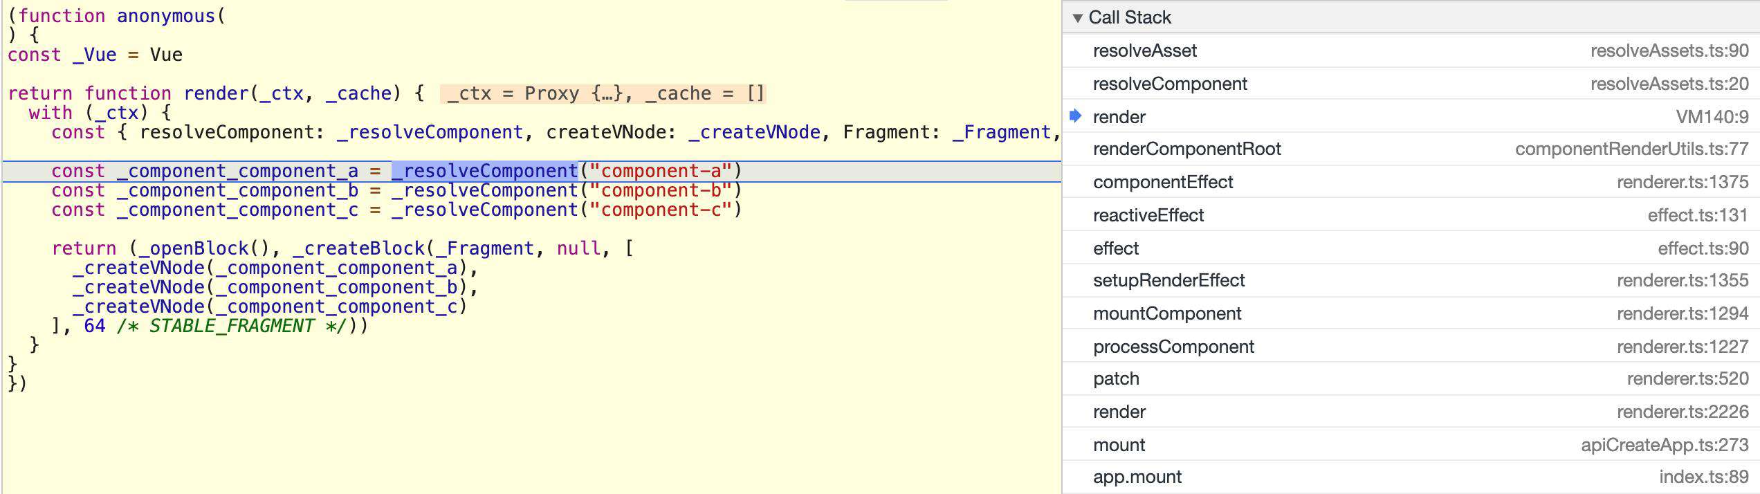Open effect.ts:90 source link
This screenshot has width=1760, height=494.
(x=1703, y=248)
